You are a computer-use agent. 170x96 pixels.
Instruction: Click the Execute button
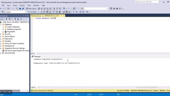(x=32, y=12)
